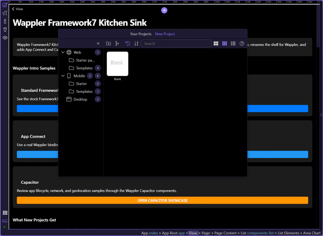Switch to the Your Projects tab
323x236 pixels.
141,34
